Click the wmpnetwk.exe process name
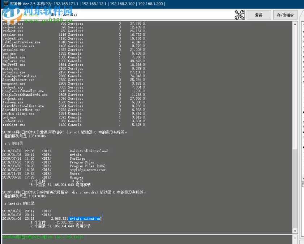This screenshot has width=304, height=244. tap(14, 84)
